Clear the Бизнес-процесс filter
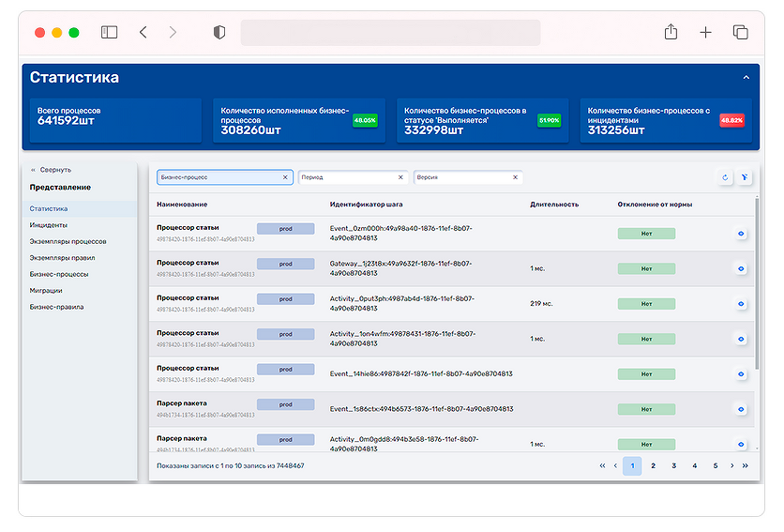Viewport: 784px width, 532px height. (x=285, y=177)
